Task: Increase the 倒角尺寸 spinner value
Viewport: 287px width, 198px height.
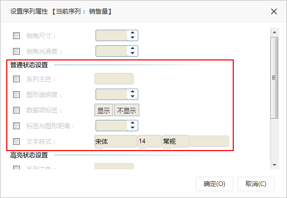Action: 133,33
